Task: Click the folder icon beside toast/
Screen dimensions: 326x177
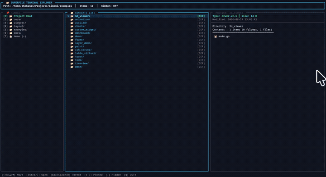Action: 72,57
